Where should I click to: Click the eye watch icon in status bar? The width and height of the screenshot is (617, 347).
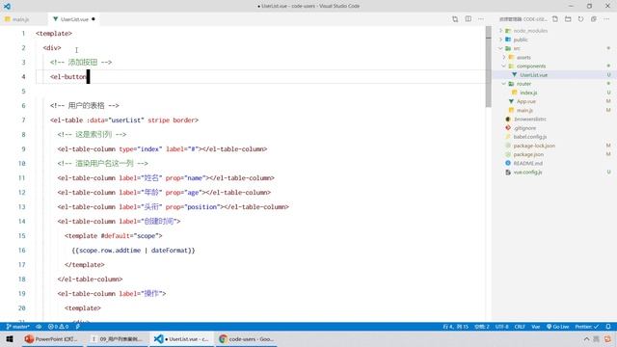pos(39,327)
